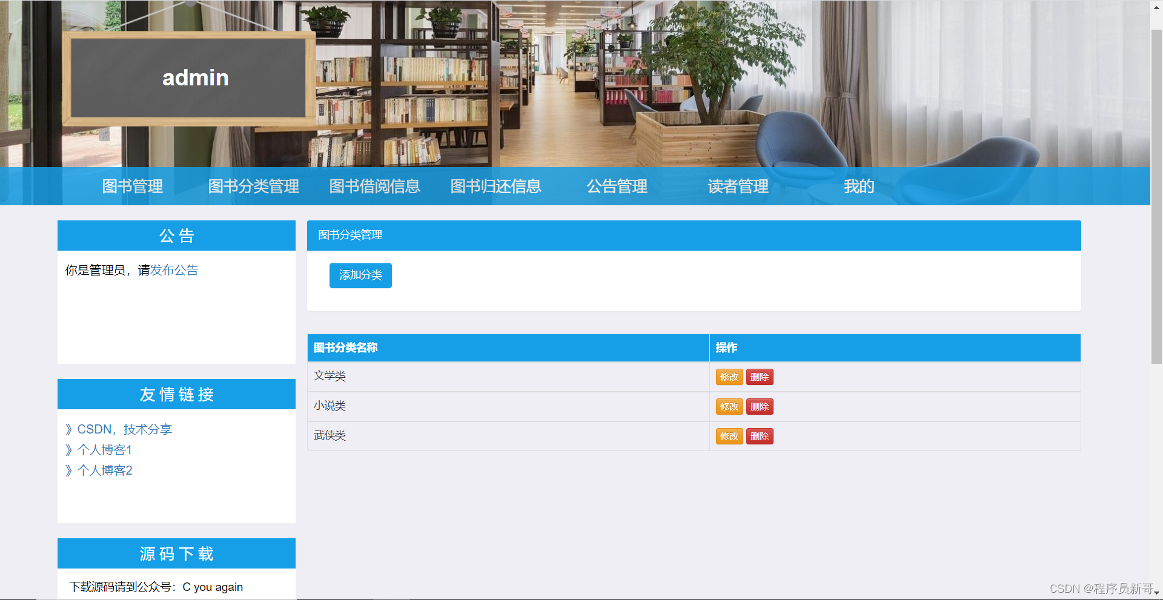The width and height of the screenshot is (1163, 600).
Task: Open 图书借阅信息 page
Action: coord(374,186)
